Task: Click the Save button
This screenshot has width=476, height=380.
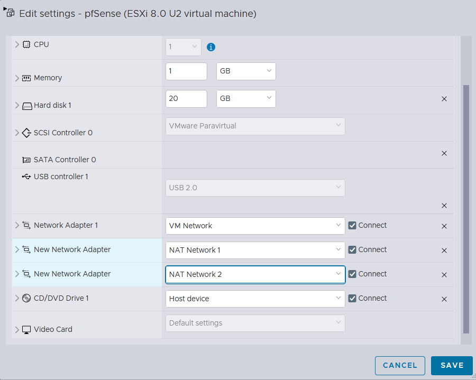Action: click(x=452, y=365)
